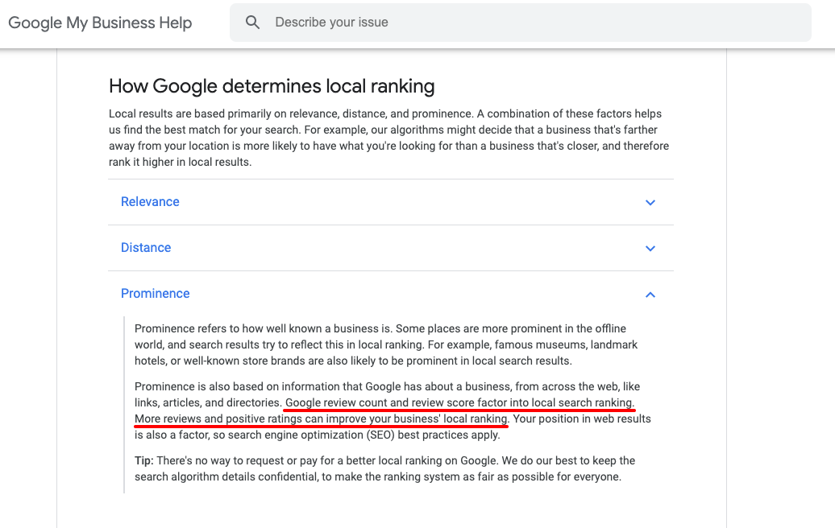Click the underlined 'Google review count and review score' sentence
Viewport: 835px width, 528px height.
460,402
